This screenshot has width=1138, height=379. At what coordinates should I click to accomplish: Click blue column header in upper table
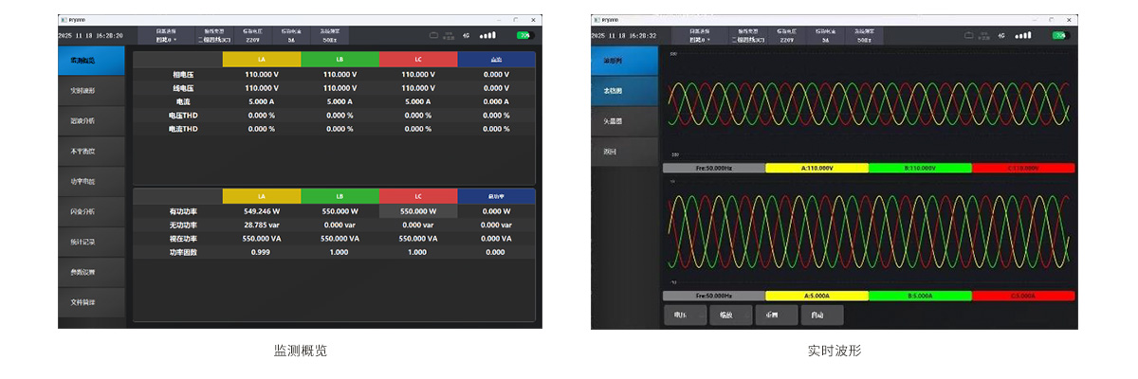click(x=496, y=59)
